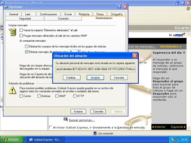Enable Purgar mensajes eliminados de carpetas IMAP

pyautogui.click(x=21, y=36)
